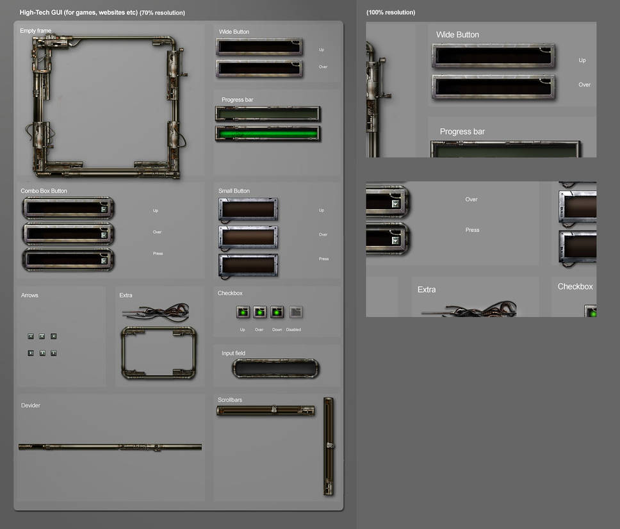Click the Over Wide Button in 100% preview
The width and height of the screenshot is (620, 529).
pos(493,86)
